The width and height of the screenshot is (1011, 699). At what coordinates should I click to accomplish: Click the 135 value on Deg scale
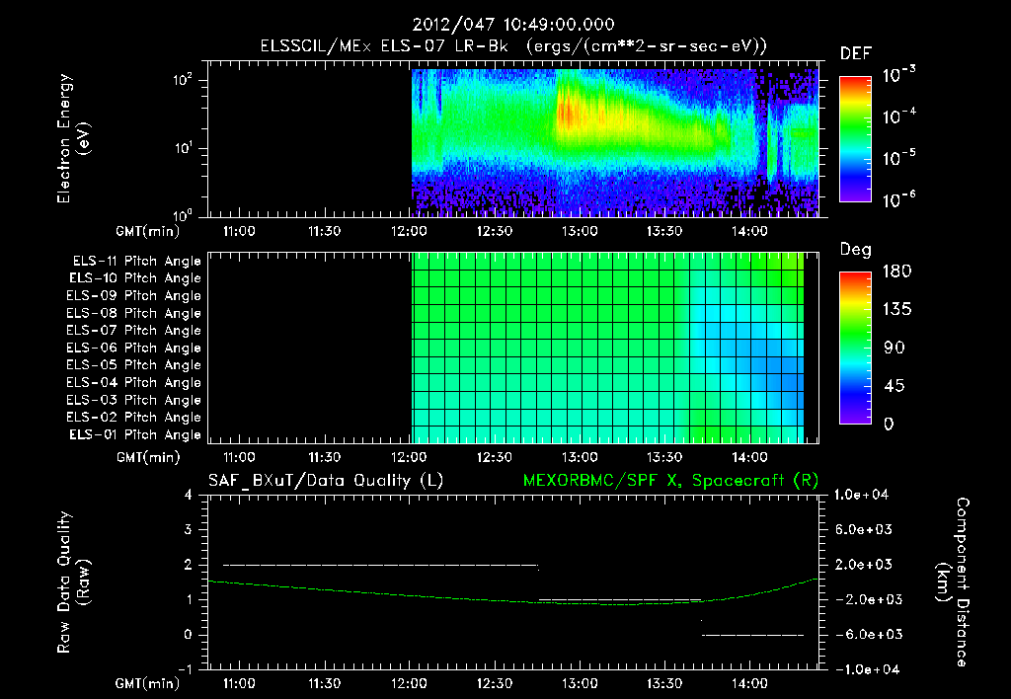(896, 310)
